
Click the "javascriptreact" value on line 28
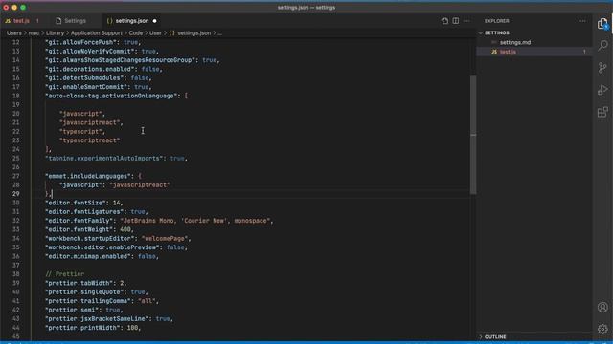click(x=140, y=184)
